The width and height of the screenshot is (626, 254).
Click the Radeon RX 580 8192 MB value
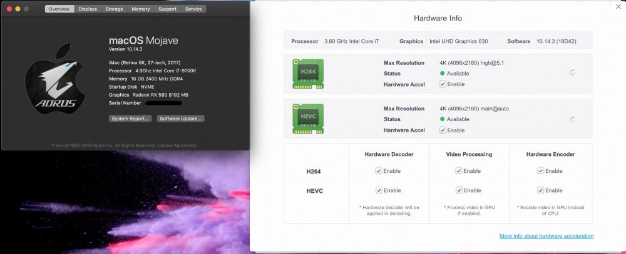pos(160,95)
